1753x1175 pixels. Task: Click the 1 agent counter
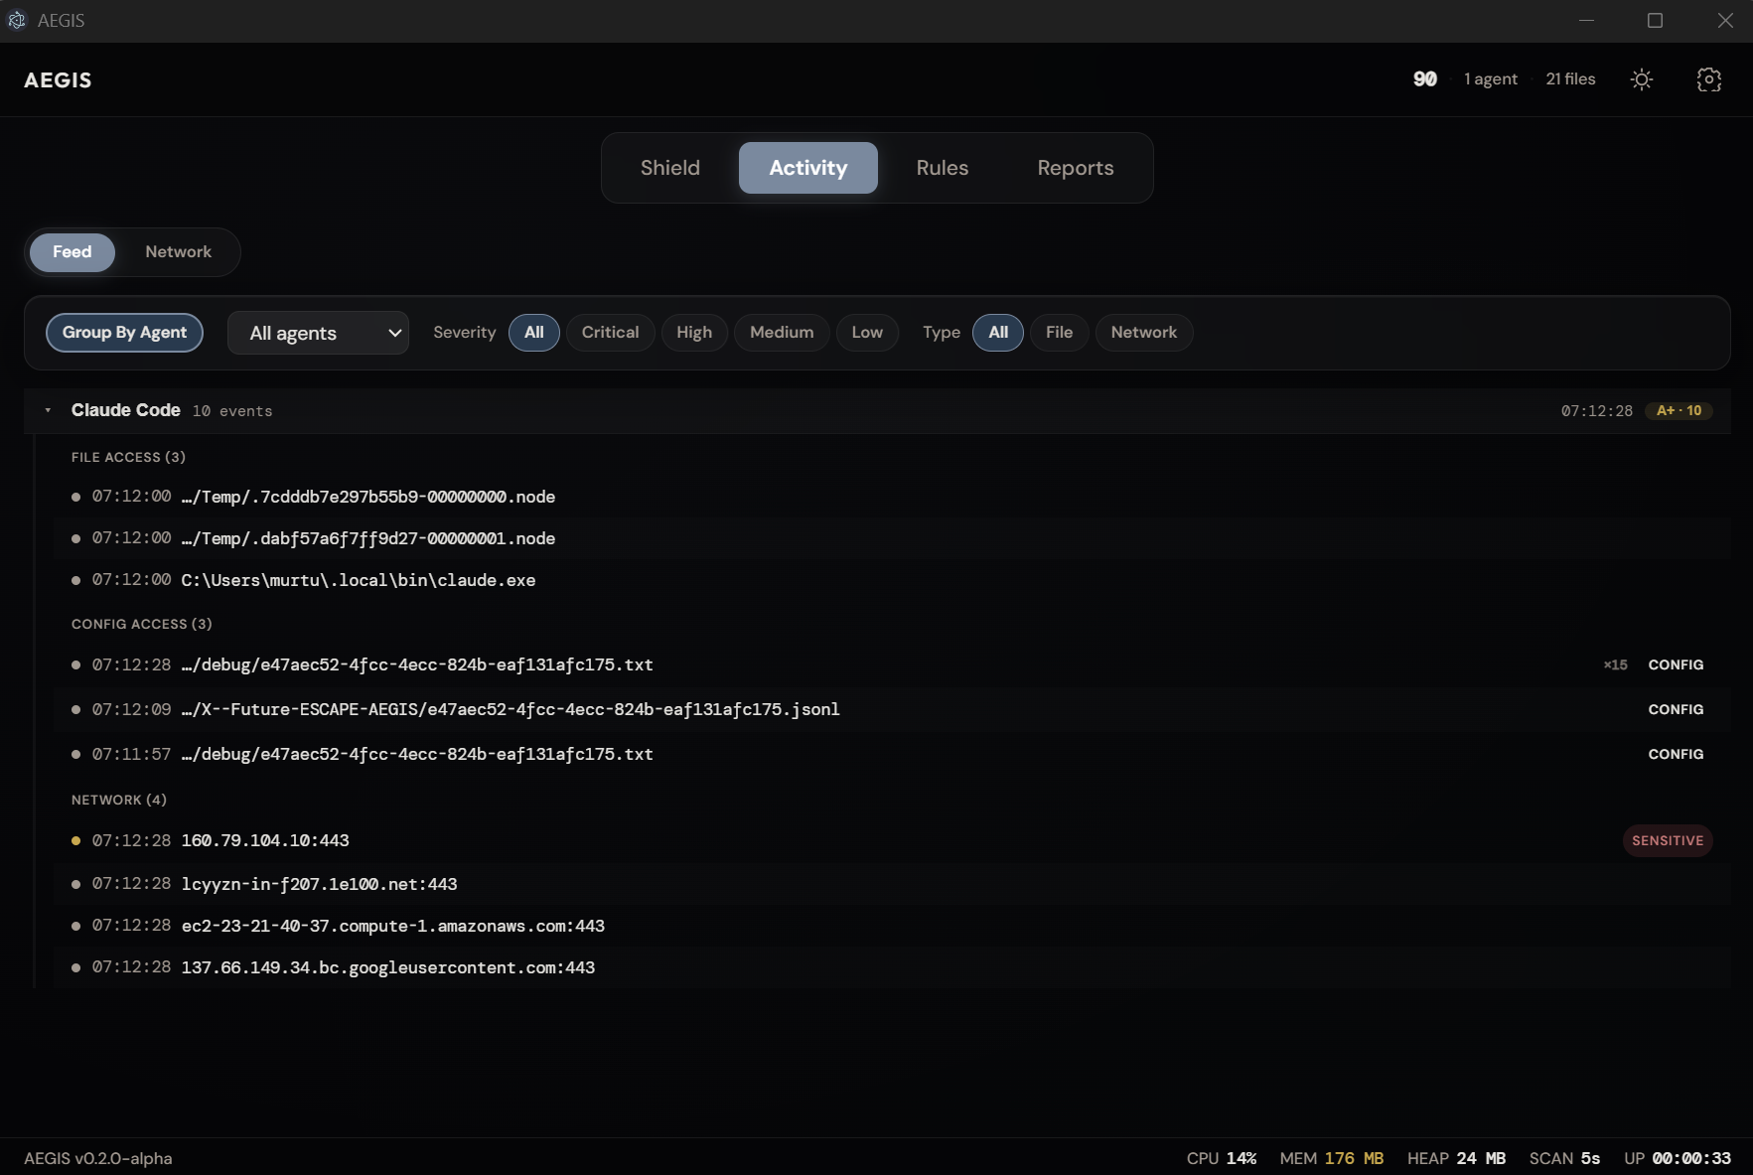1491,79
